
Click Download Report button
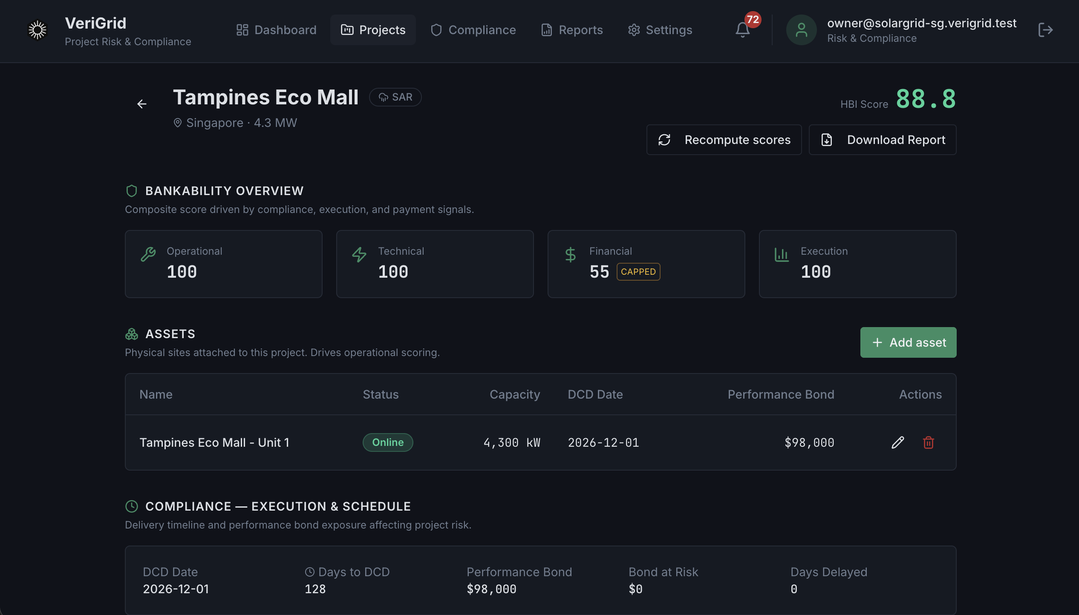click(882, 140)
